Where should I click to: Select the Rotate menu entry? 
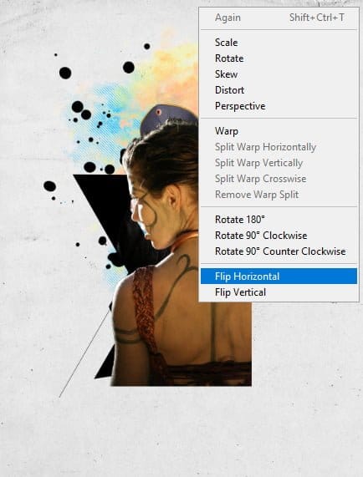pyautogui.click(x=279, y=58)
